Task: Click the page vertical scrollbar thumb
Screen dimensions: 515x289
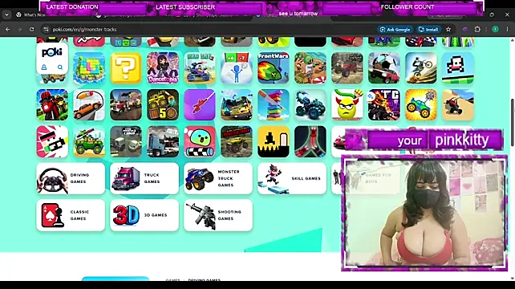Action: click(513, 122)
